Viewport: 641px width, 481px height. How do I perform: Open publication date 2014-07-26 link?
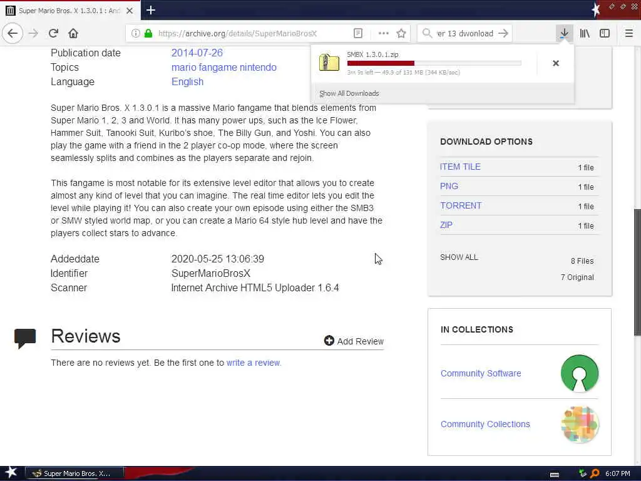pos(197,53)
